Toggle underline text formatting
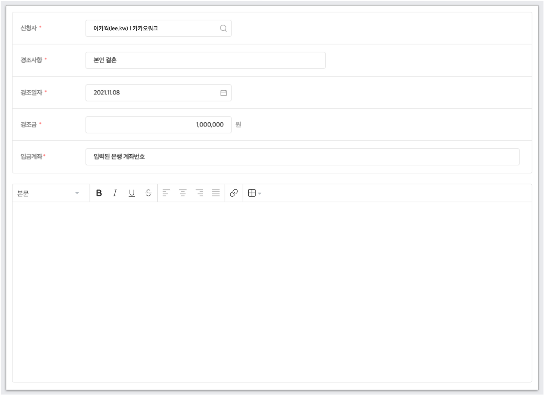 click(132, 193)
